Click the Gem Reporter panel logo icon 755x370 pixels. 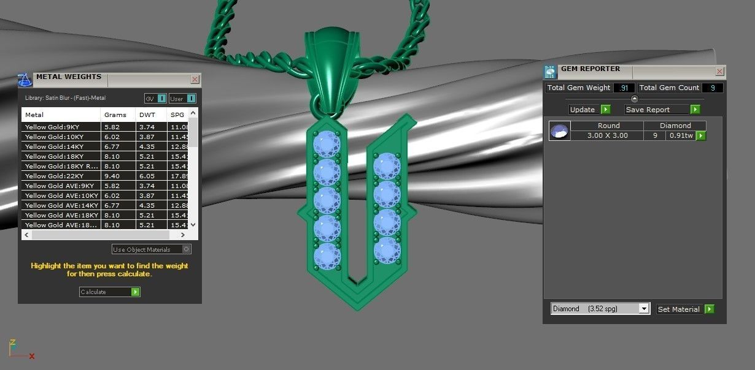pyautogui.click(x=549, y=72)
